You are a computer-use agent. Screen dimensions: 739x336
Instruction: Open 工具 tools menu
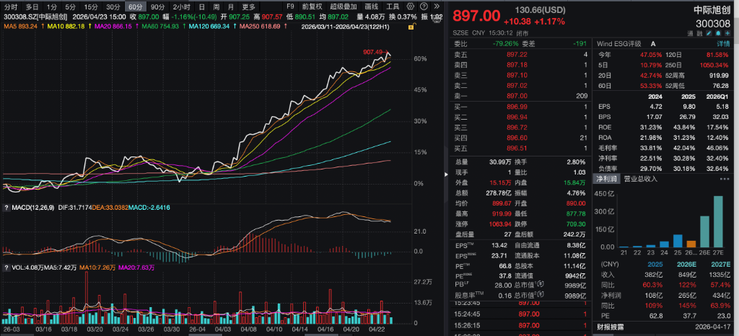coord(393,6)
